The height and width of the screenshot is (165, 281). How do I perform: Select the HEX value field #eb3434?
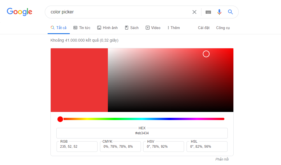(142, 133)
